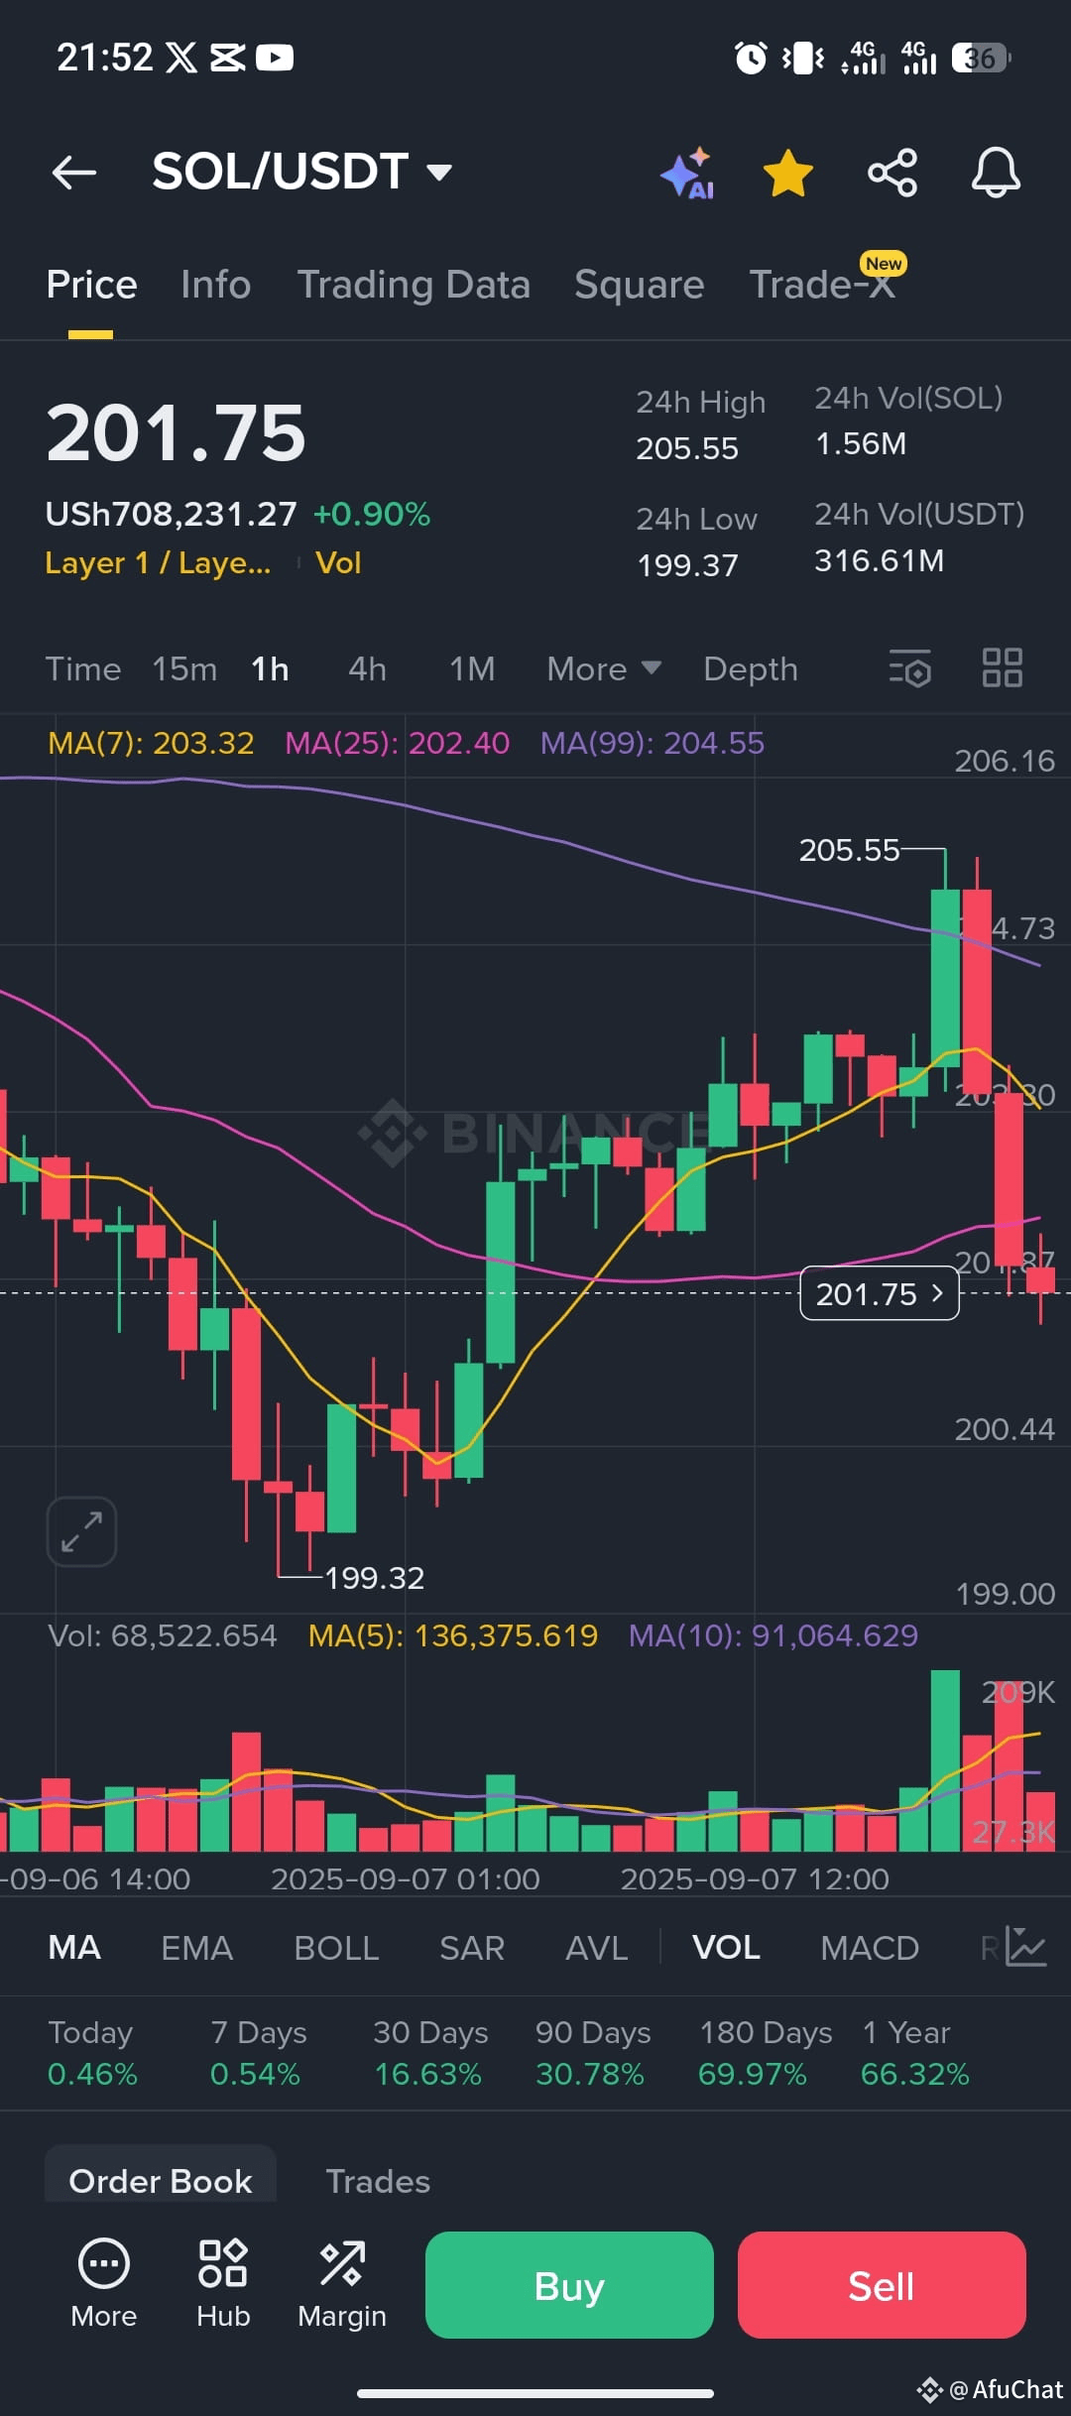Select the Time chart interval
1071x2416 pixels.
(83, 669)
